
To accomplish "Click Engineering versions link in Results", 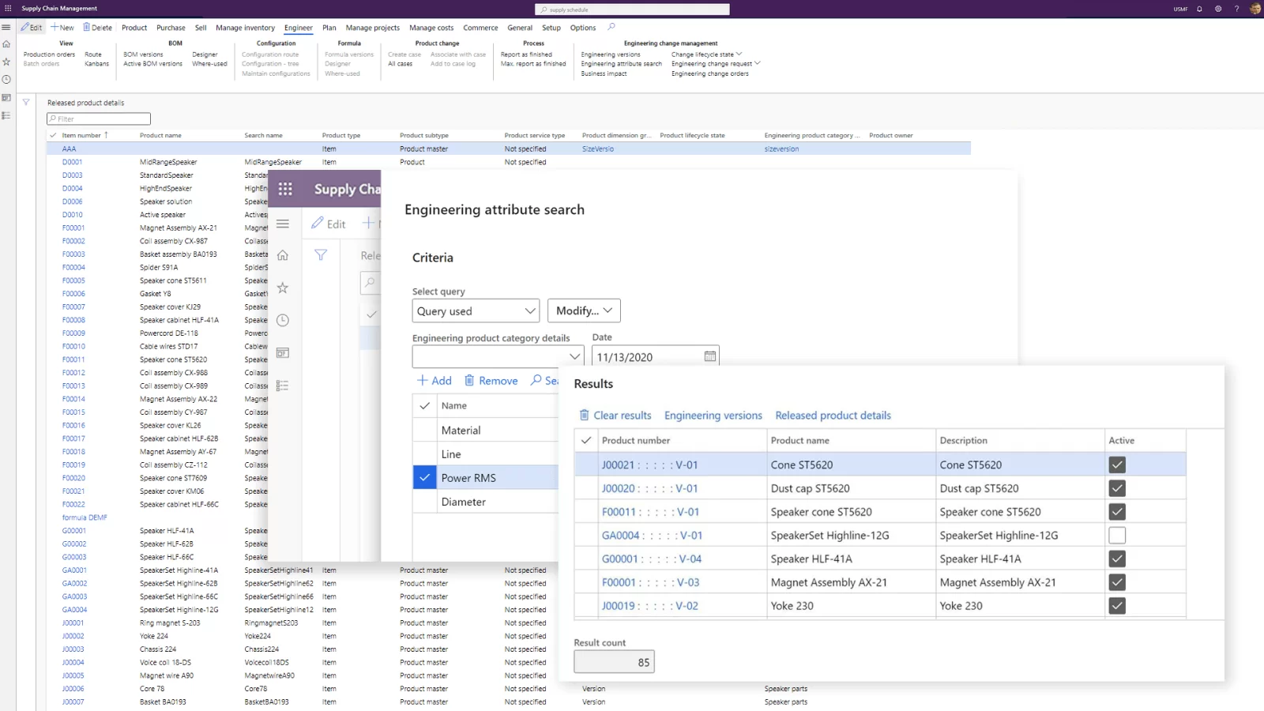I will pos(713,416).
